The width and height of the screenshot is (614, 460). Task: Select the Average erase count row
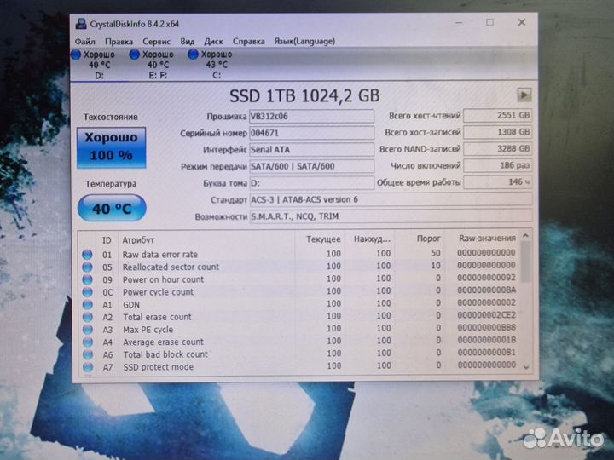tap(299, 342)
